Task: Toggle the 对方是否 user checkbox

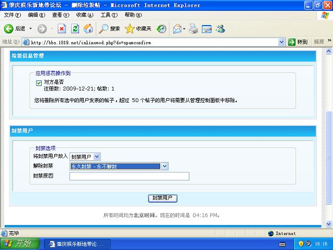Action: click(x=39, y=82)
